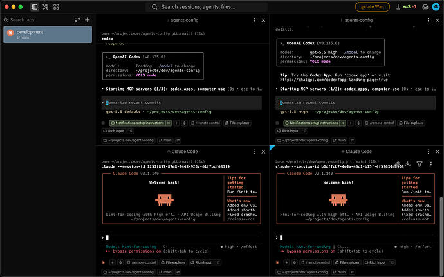This screenshot has height=277, width=444.
Task: Open File explorer in bottom-right pane
Action: pos(347,262)
